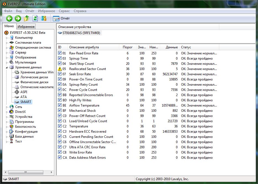The height and width of the screenshot is (184, 258).
Task: Click the Тест hourglass icon
Action: (12, 141)
